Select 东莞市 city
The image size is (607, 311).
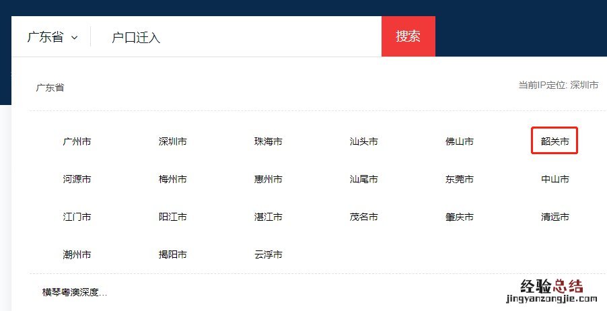[460, 179]
